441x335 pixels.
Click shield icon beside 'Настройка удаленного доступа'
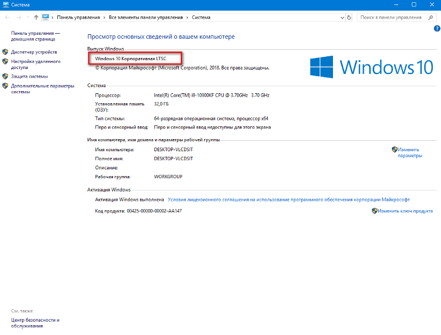coord(5,61)
